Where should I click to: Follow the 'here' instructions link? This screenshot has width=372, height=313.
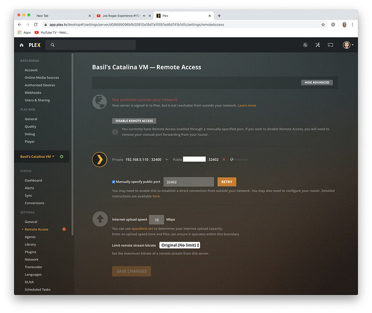pyautogui.click(x=156, y=196)
